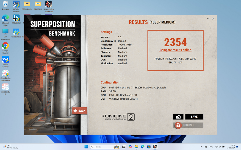Click the RAM value 32 GB

click(112, 91)
